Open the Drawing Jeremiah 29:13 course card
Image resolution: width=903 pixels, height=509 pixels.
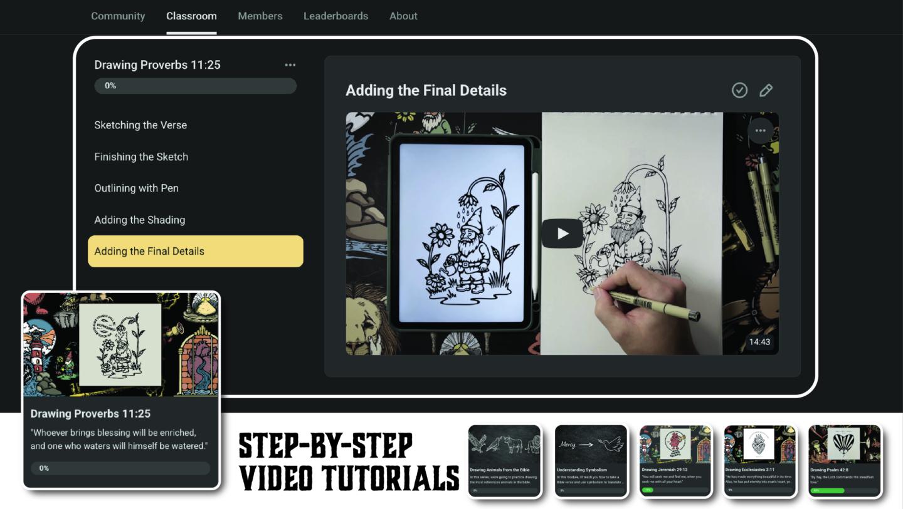(x=676, y=461)
